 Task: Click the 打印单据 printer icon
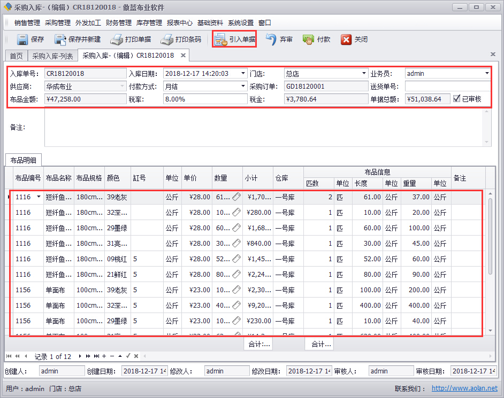click(x=117, y=40)
